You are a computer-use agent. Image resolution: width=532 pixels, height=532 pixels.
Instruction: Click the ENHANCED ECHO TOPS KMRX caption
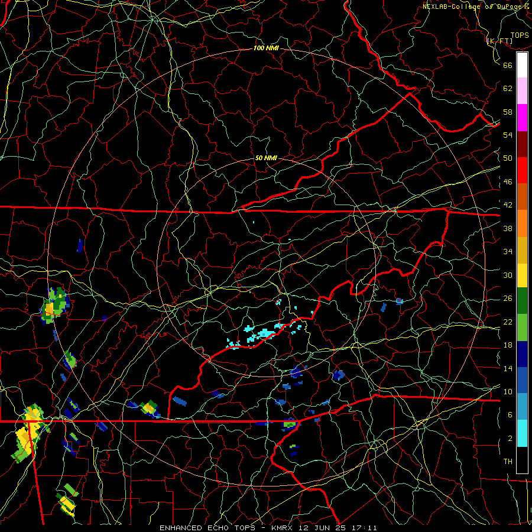268,528
